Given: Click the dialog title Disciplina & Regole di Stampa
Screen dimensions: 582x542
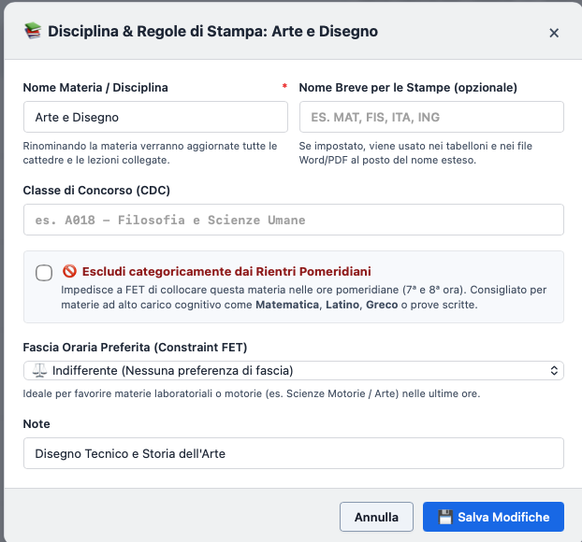Looking at the screenshot, I should tap(212, 31).
